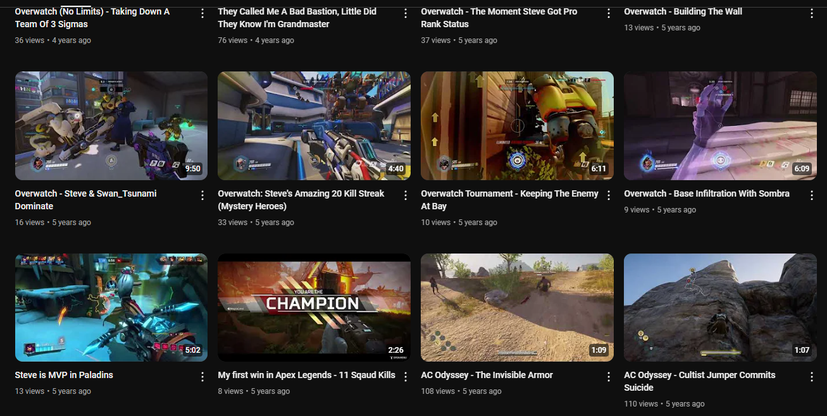Open title link Steve's Amazing 20 Kill Streak
The width and height of the screenshot is (827, 416).
point(301,200)
